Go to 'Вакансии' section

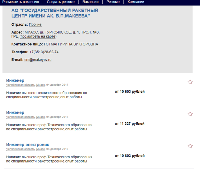pos(90,2)
